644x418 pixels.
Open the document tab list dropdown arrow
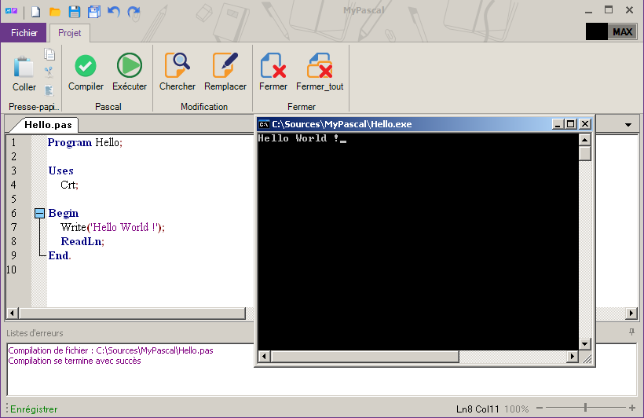pos(628,125)
